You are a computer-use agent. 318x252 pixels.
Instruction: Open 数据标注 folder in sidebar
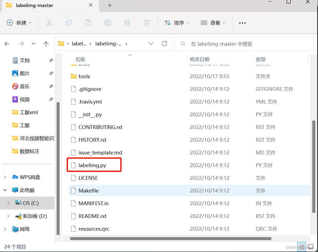[30, 151]
